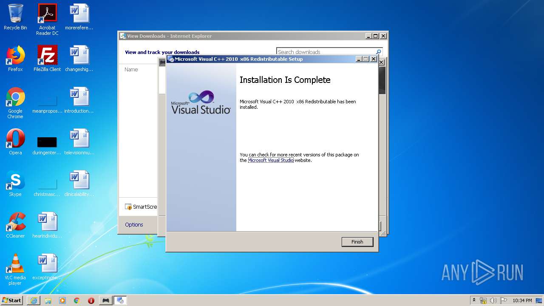Click the Search downloads field
Screen dimensions: 544x306
(x=325, y=52)
